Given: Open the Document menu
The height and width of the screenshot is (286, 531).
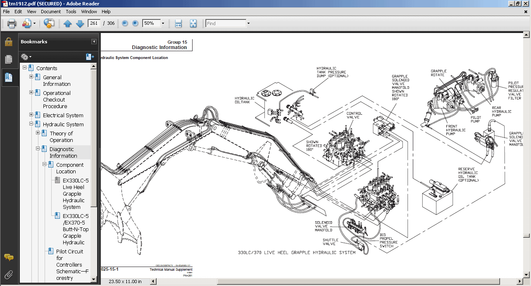Looking at the screenshot, I should point(51,12).
